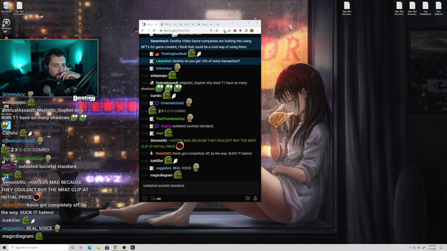Click the taskbar search box

38,248
